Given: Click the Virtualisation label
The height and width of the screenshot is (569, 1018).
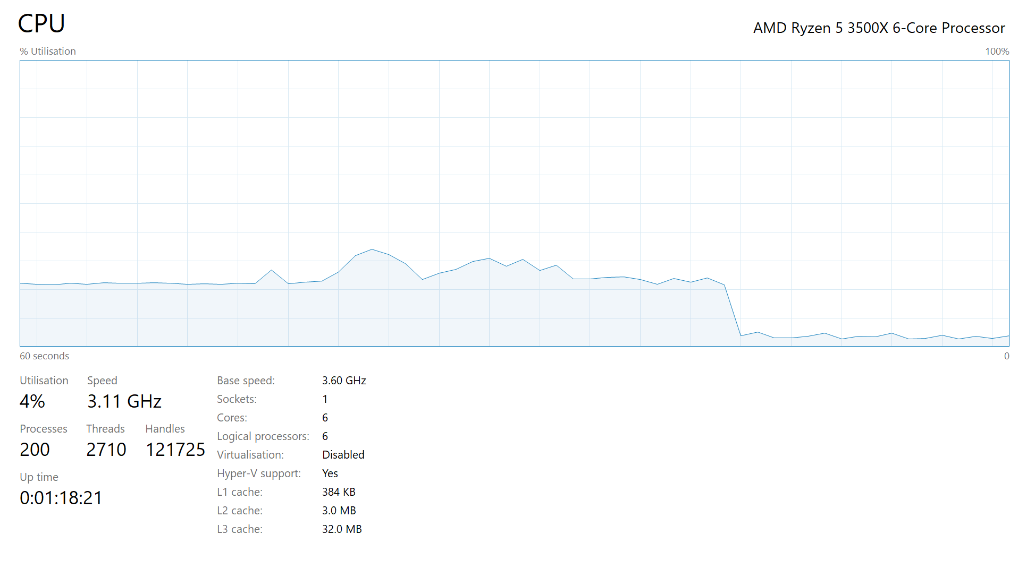Looking at the screenshot, I should (x=250, y=454).
